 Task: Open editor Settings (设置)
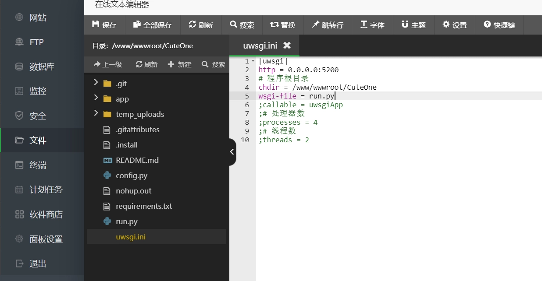coord(454,25)
